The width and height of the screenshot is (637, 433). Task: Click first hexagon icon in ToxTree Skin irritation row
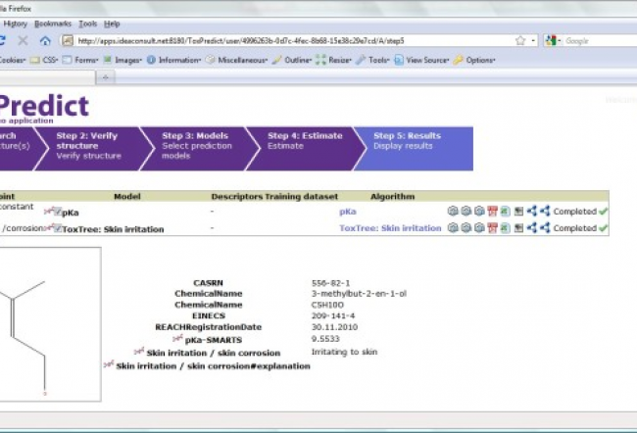click(453, 228)
